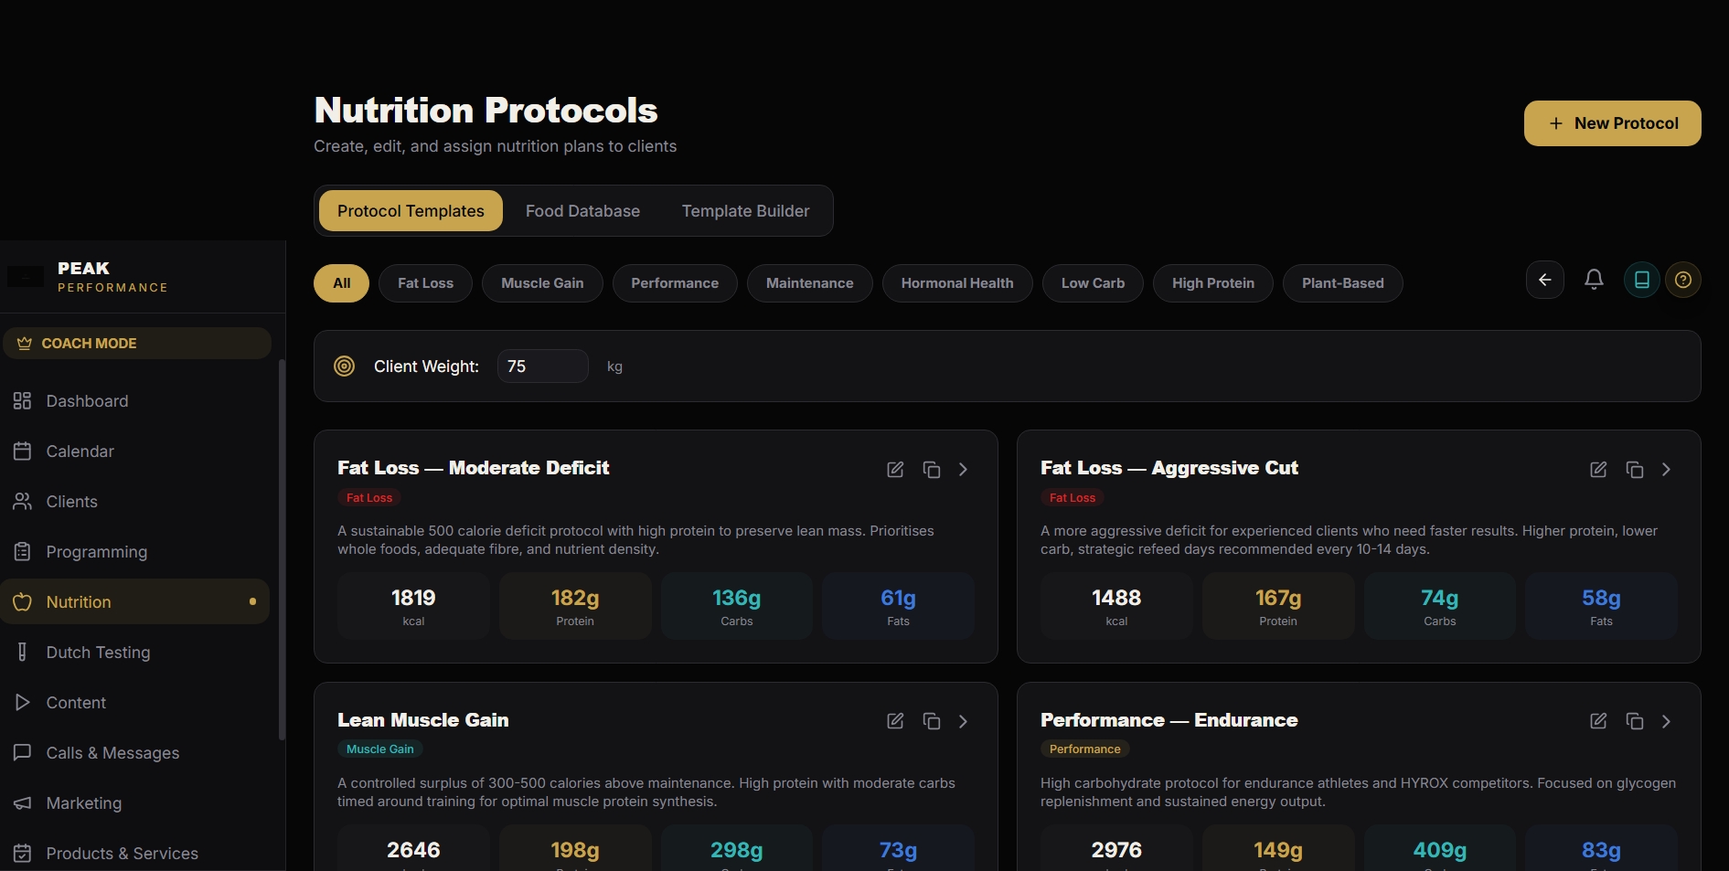Image resolution: width=1729 pixels, height=871 pixels.
Task: Create a New Protocol
Action: tap(1612, 123)
